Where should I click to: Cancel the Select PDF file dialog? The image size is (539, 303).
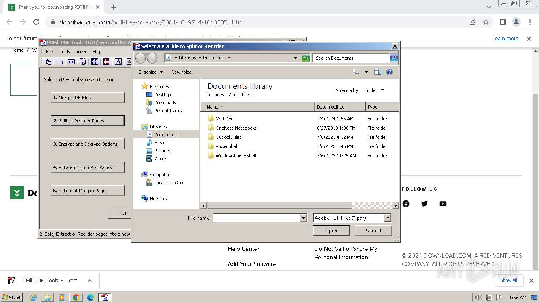pos(374,231)
